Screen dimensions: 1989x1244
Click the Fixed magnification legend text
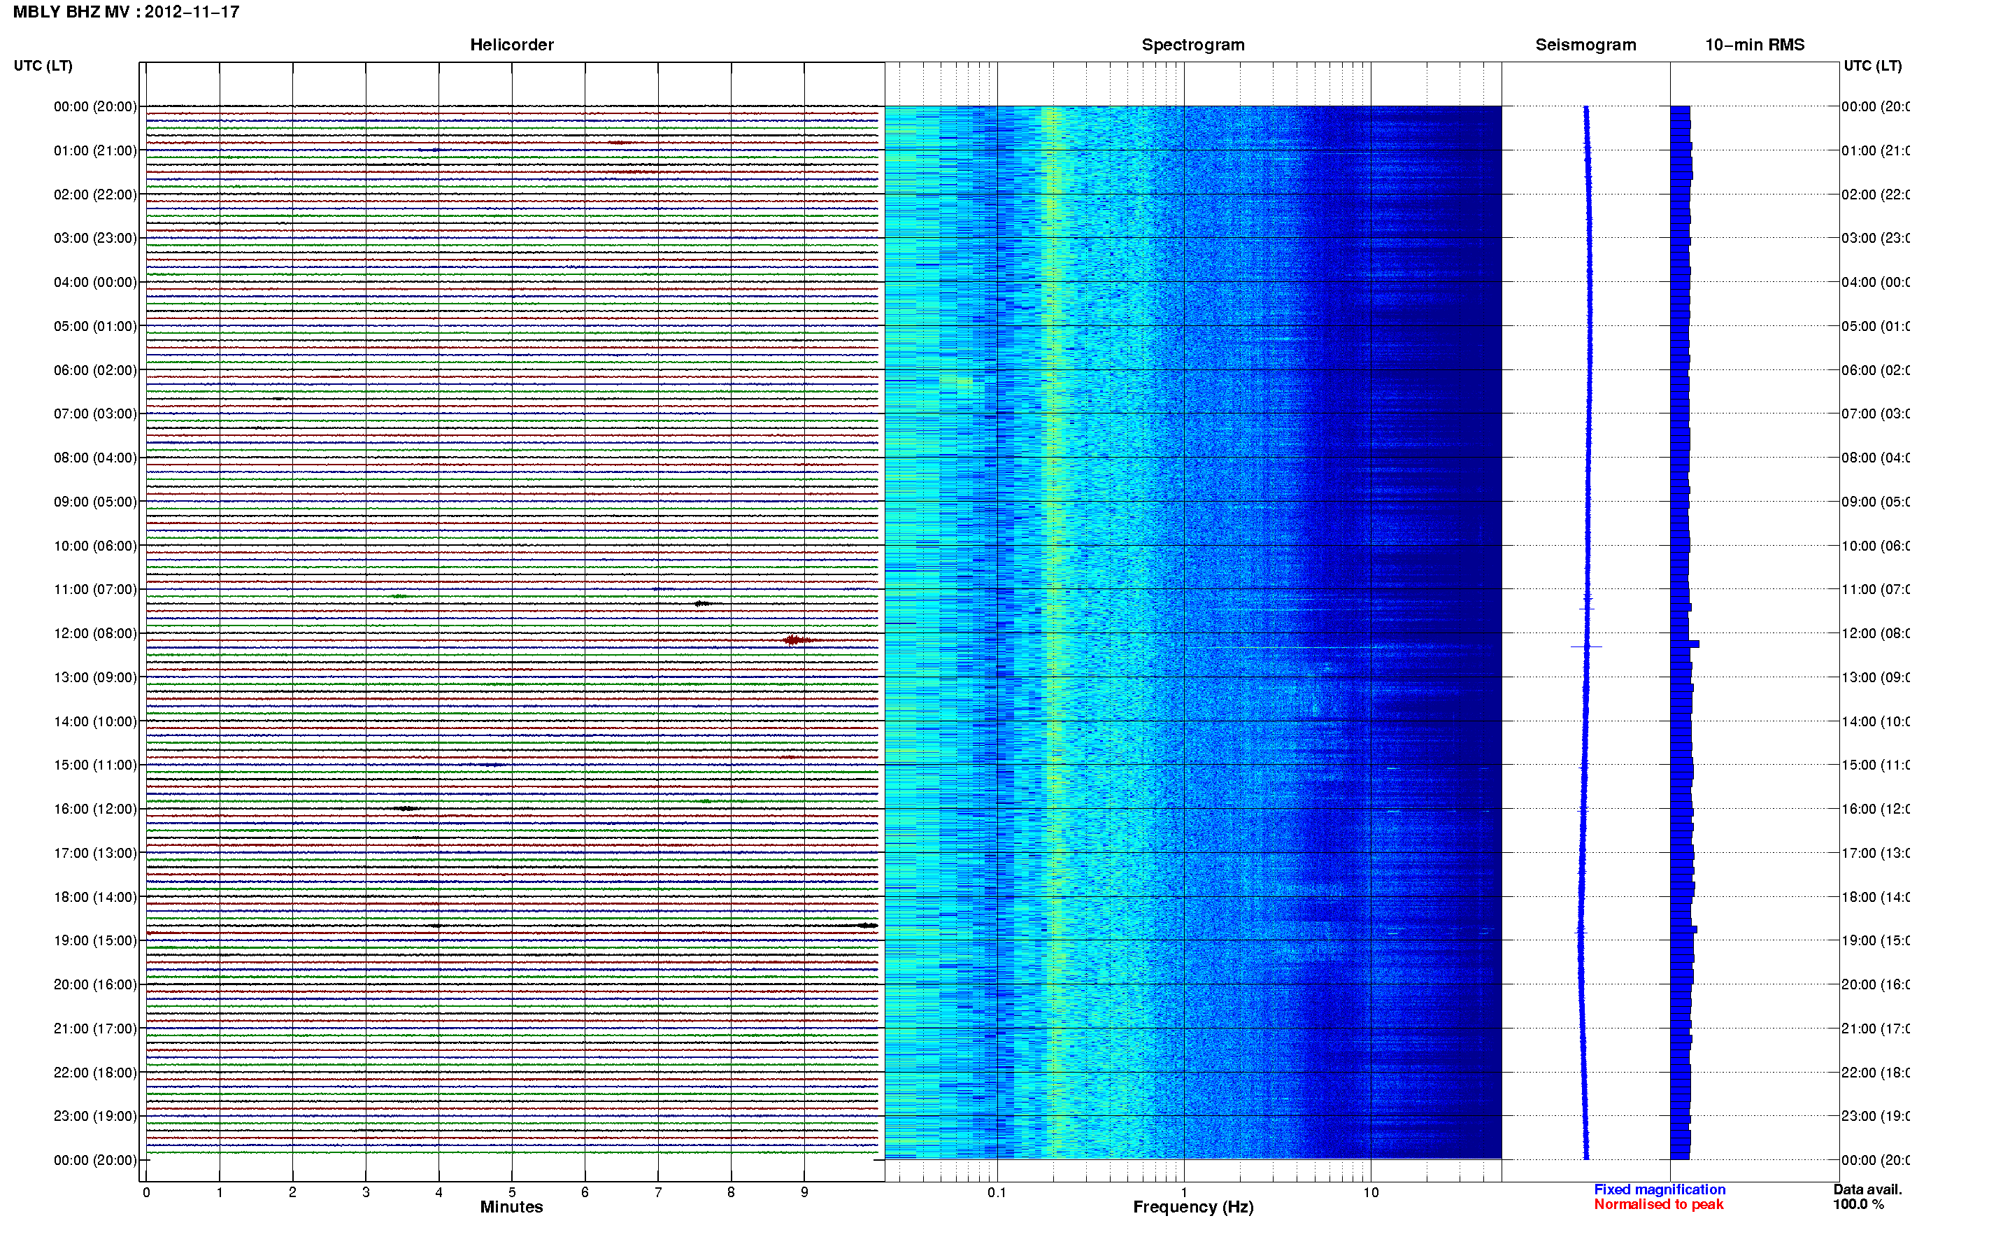click(1660, 1189)
